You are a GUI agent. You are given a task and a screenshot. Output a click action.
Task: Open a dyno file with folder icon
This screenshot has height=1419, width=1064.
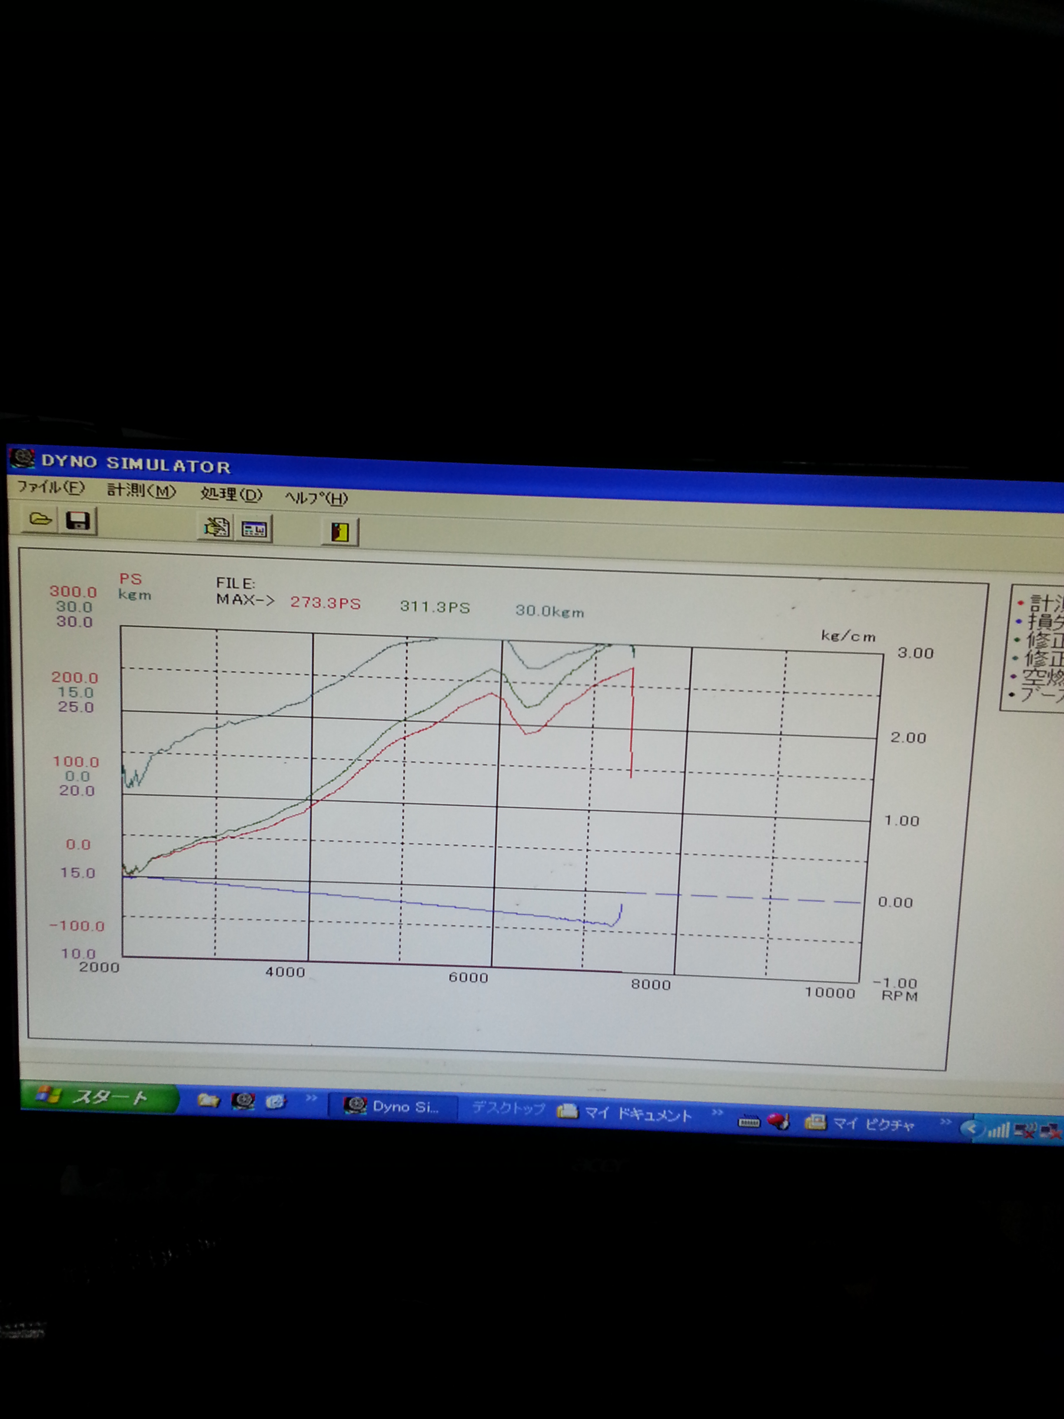click(x=40, y=519)
